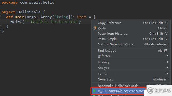
Task: Expand the Go To submenu arrow
Action: (167, 74)
